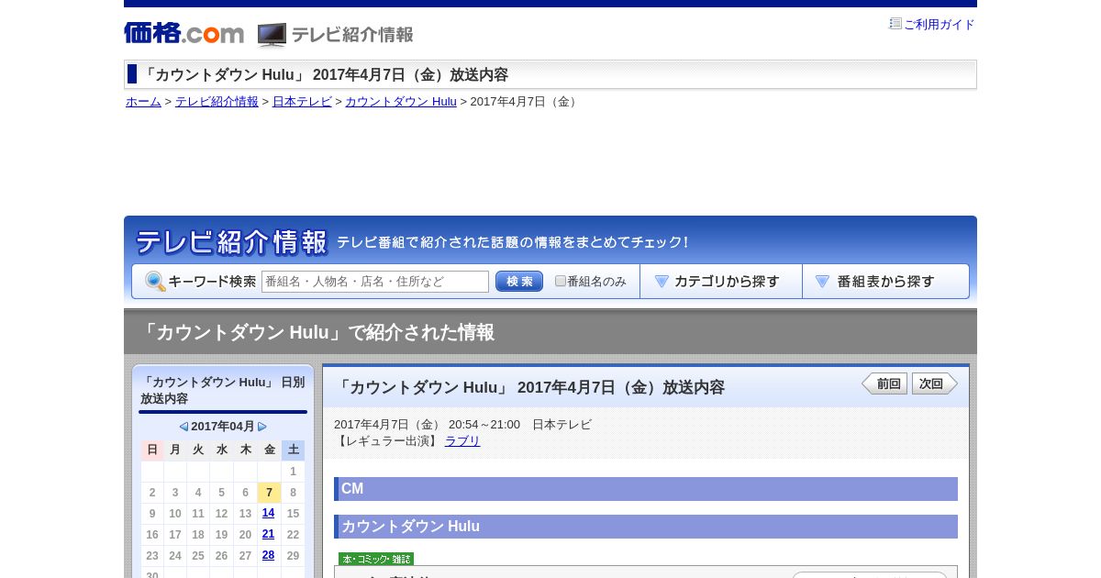The image size is (1101, 578).
Task: Click the TV monitor icon beside テレビ紹介情報
Action: pos(272,35)
